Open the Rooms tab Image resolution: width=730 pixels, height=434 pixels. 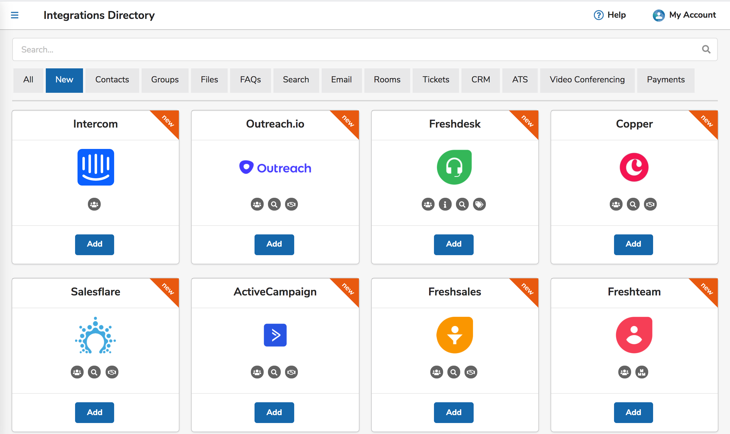[387, 80]
